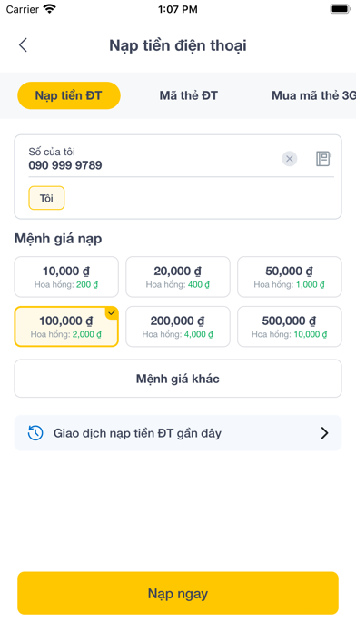356x632 pixels.
Task: Click the Mệnh giá nạp heading
Action: click(58, 239)
